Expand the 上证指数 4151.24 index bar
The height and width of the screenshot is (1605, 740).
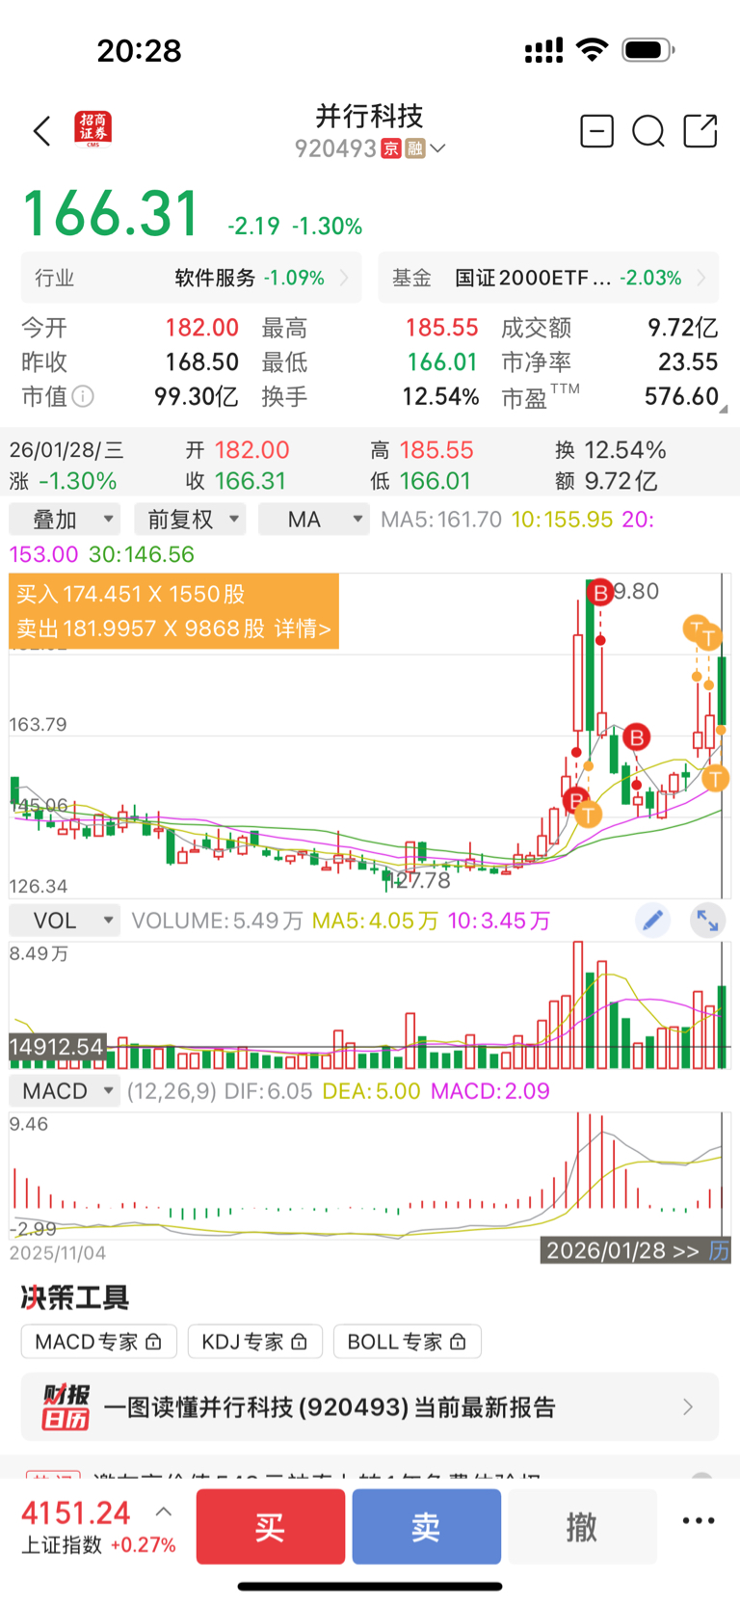click(x=98, y=1526)
